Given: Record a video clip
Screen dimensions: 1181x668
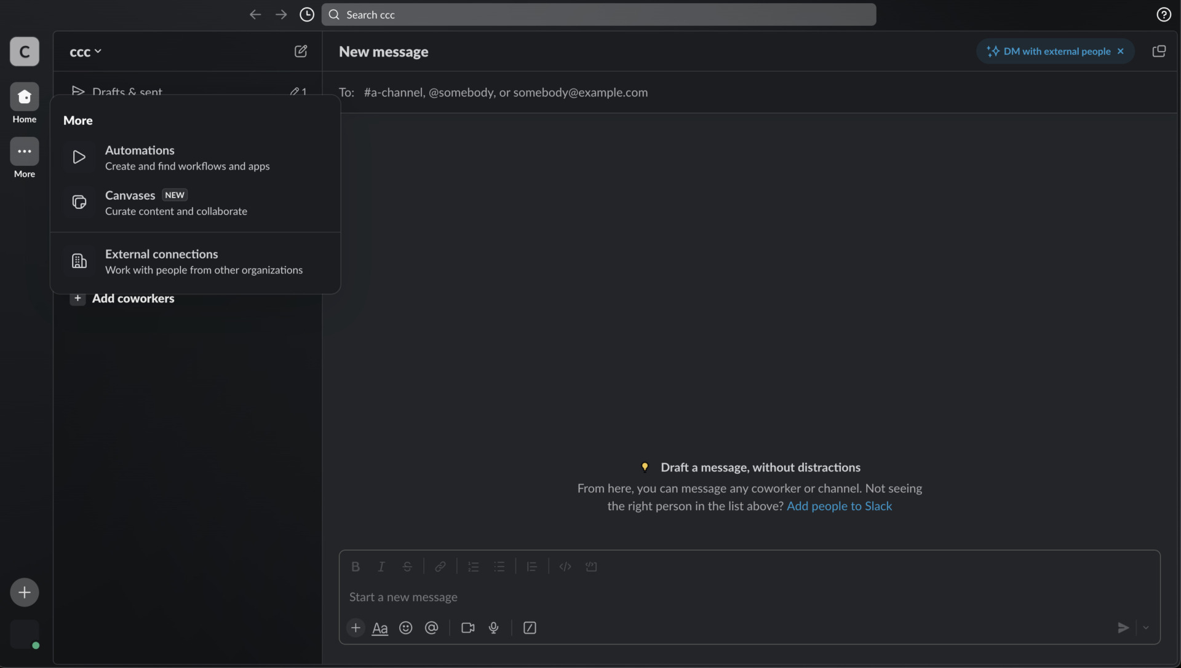Looking at the screenshot, I should 468,627.
